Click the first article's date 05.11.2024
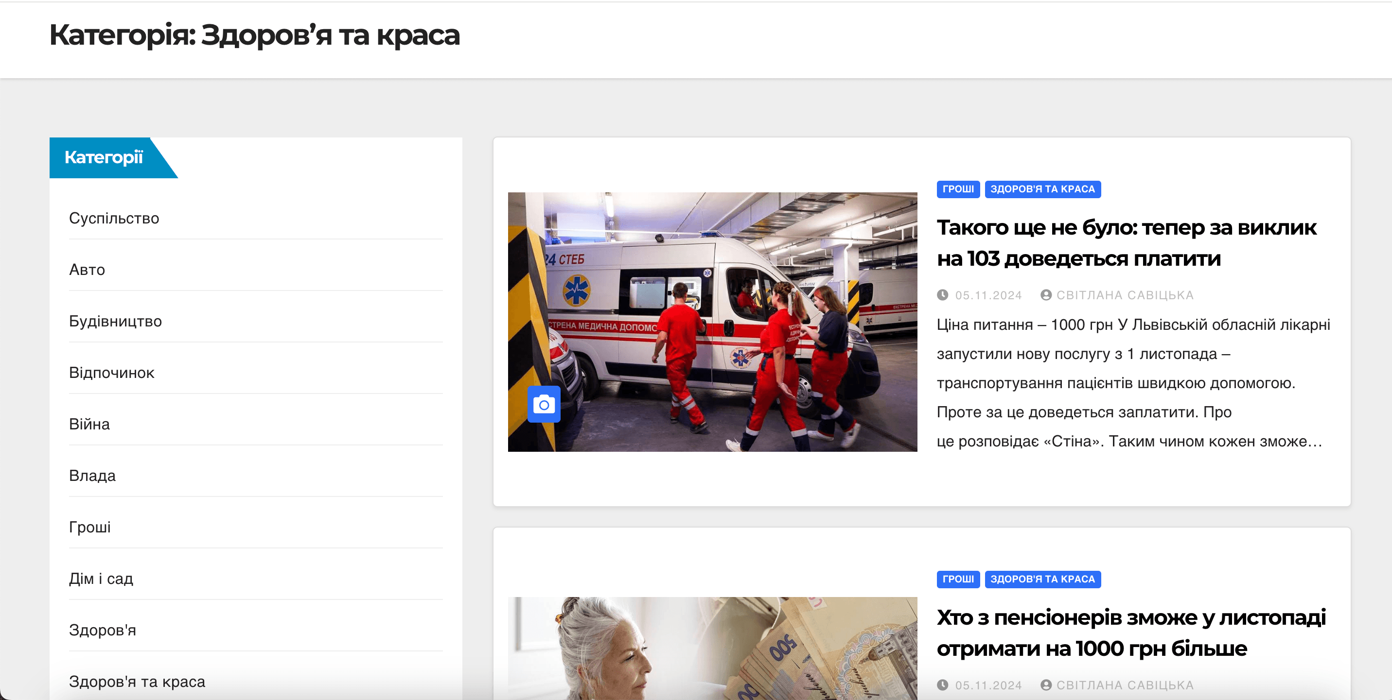This screenshot has height=700, width=1392. pyautogui.click(x=988, y=295)
